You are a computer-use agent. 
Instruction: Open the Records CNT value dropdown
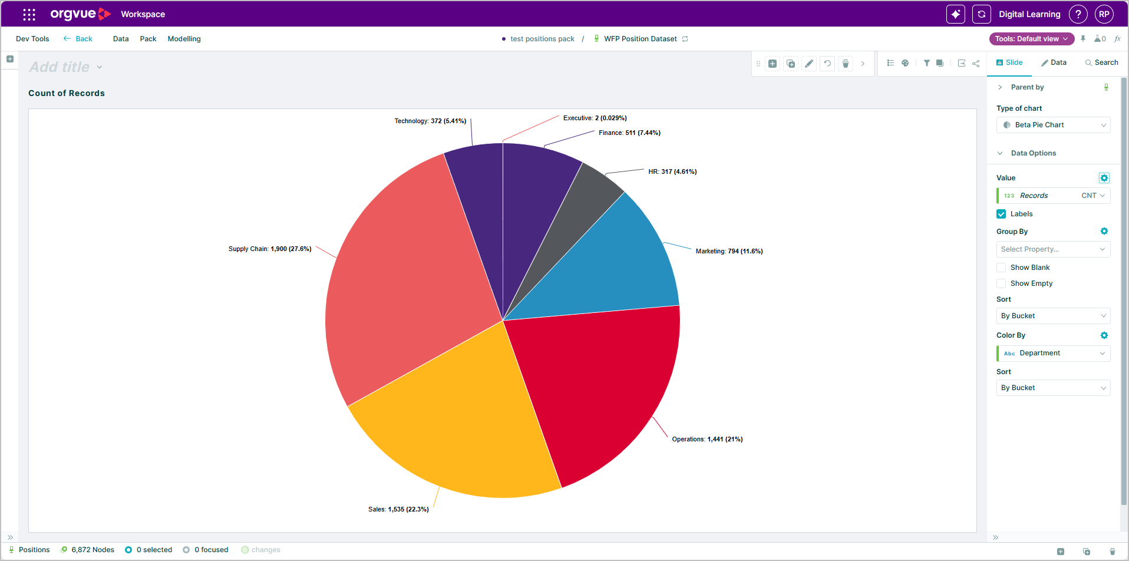[x=1054, y=196]
